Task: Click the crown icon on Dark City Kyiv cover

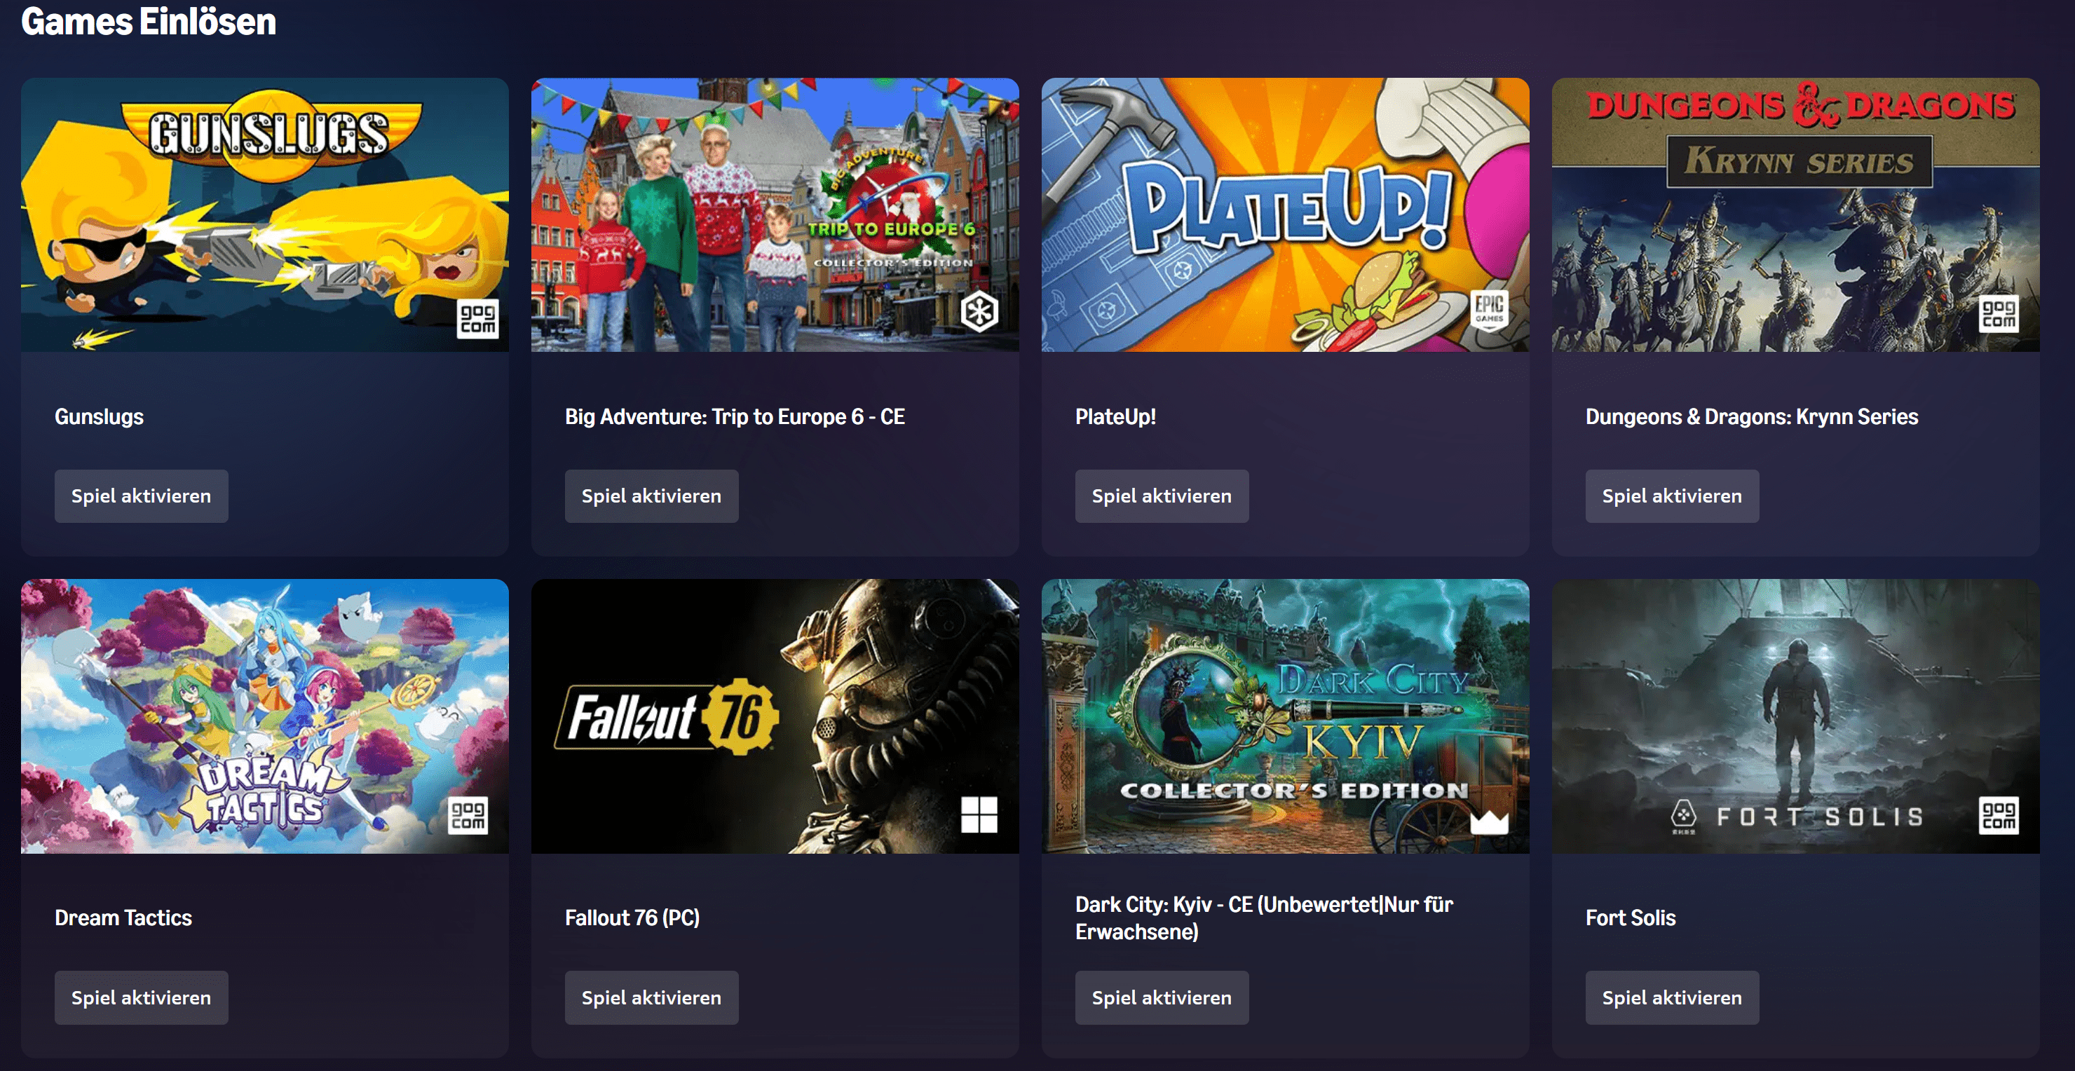Action: (1488, 821)
